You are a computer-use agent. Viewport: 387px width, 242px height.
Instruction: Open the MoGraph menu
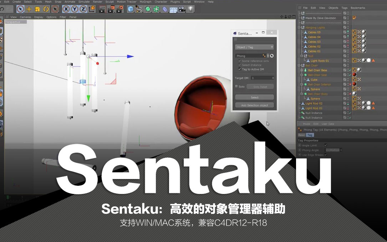click(146, 2)
